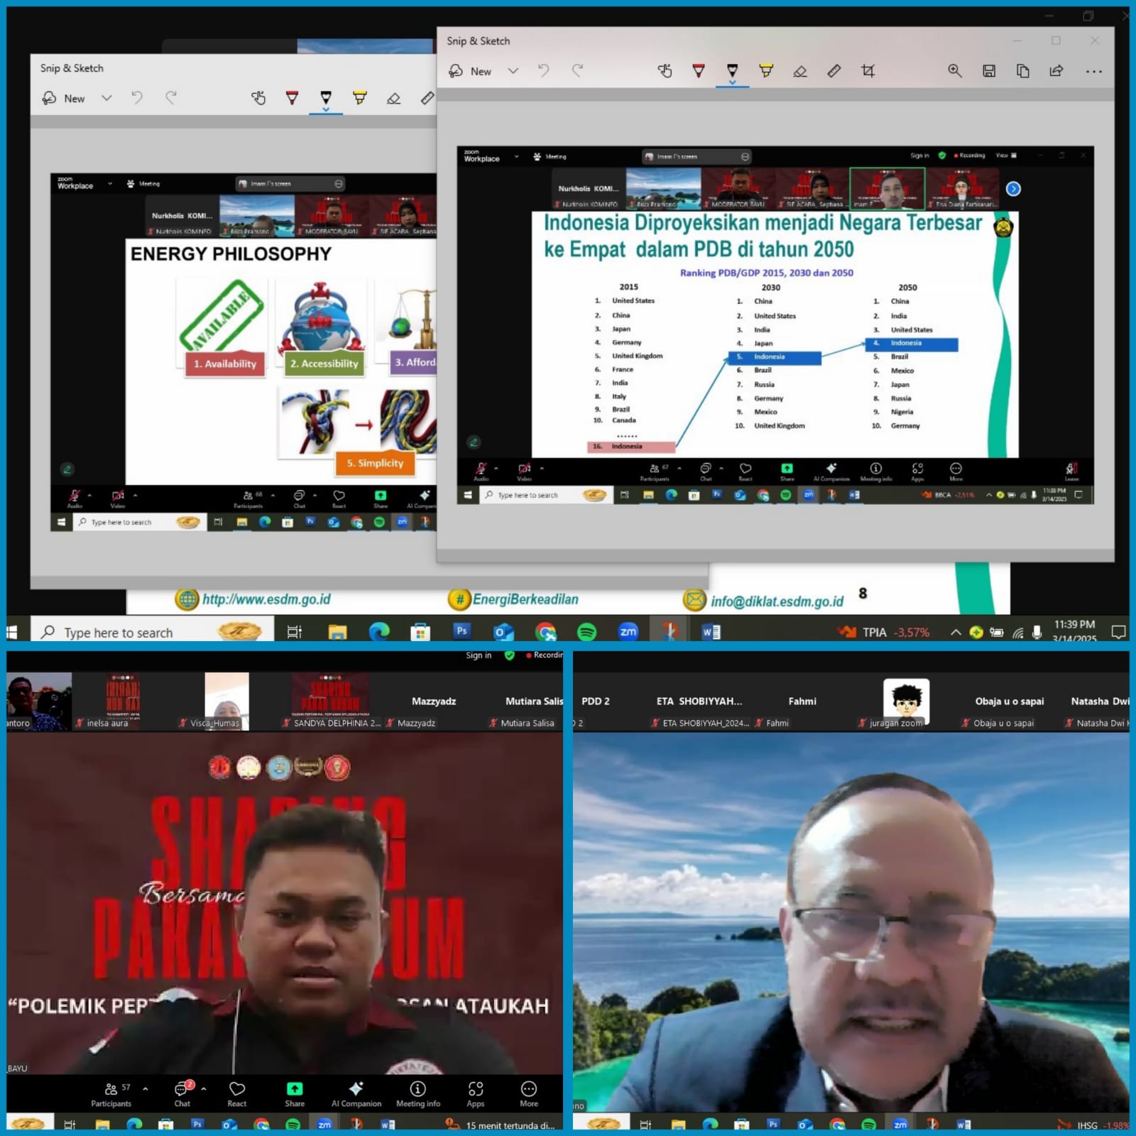Viewport: 1136px width, 1136px height.
Task: Click the Image Crop tool in Snip & Sketch
Action: (x=868, y=71)
